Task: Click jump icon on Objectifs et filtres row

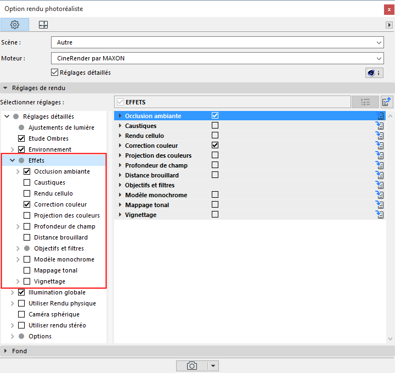Action: point(380,185)
